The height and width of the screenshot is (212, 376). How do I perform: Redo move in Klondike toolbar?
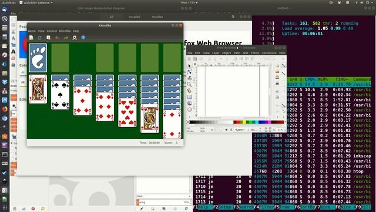pyautogui.click(x=66, y=38)
